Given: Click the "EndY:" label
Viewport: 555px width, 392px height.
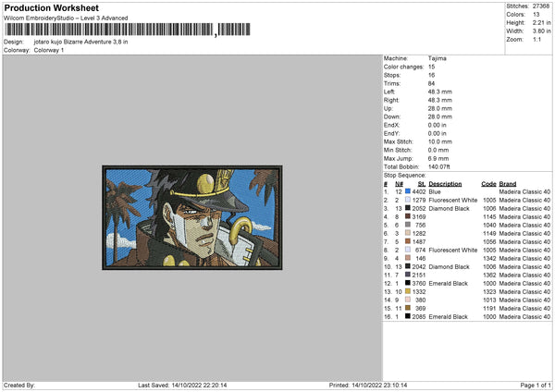Looking at the screenshot, I should pyautogui.click(x=391, y=133).
